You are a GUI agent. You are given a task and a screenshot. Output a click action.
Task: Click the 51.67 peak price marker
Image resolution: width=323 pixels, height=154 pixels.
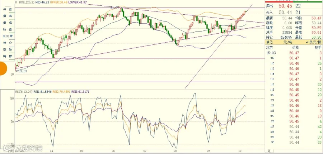114,8
